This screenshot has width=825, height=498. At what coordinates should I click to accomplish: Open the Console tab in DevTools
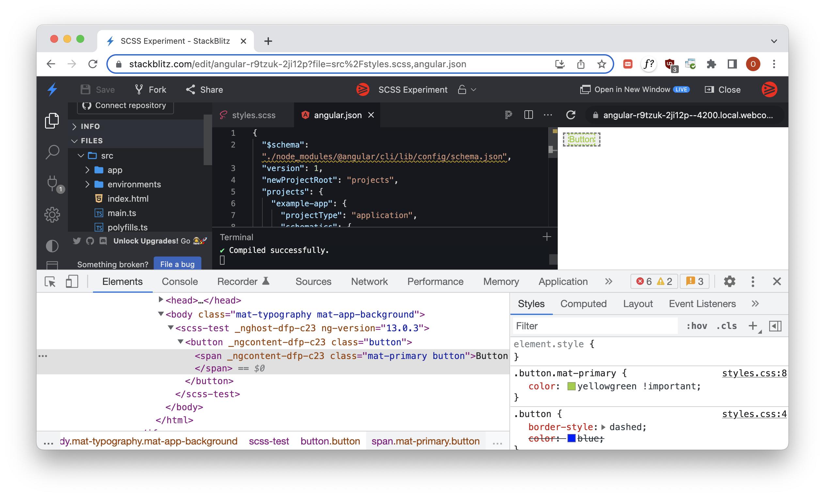click(179, 282)
